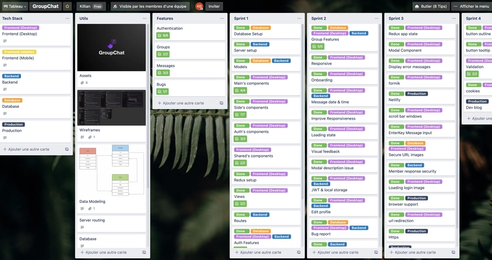Screen dimensions: 492x260
Task: Click description icon on Frontend (Desktop) card
Action: coord(5,41)
